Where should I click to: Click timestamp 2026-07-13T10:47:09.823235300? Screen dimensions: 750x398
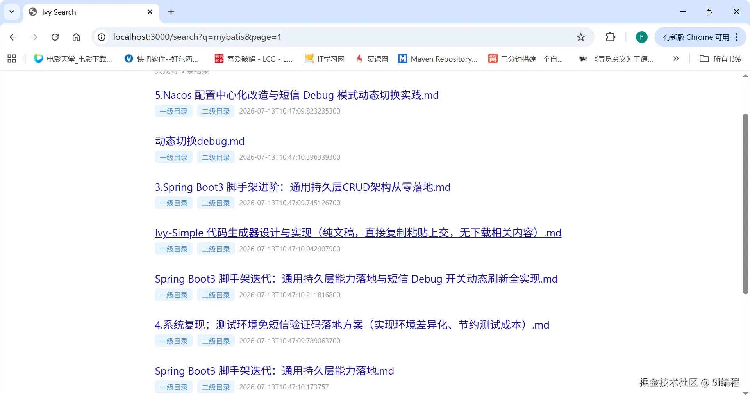pyautogui.click(x=290, y=111)
